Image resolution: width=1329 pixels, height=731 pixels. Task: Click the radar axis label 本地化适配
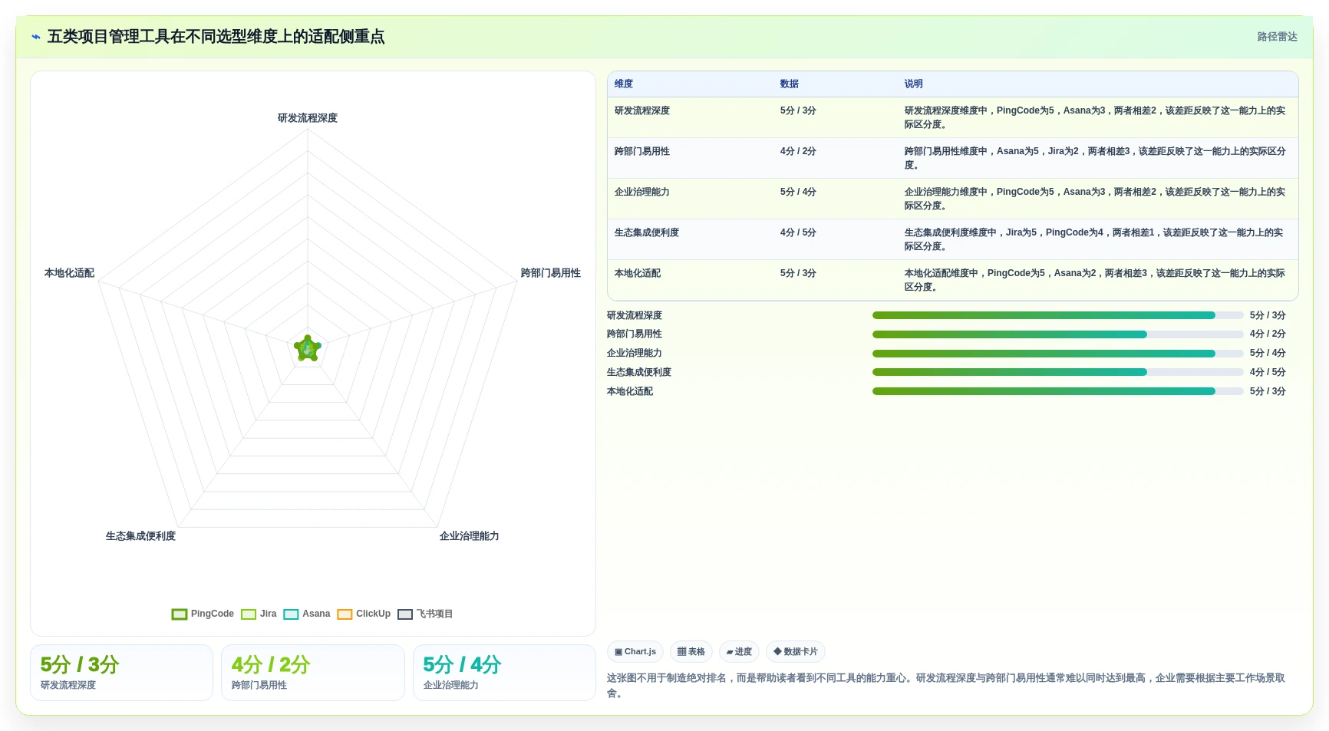(69, 273)
